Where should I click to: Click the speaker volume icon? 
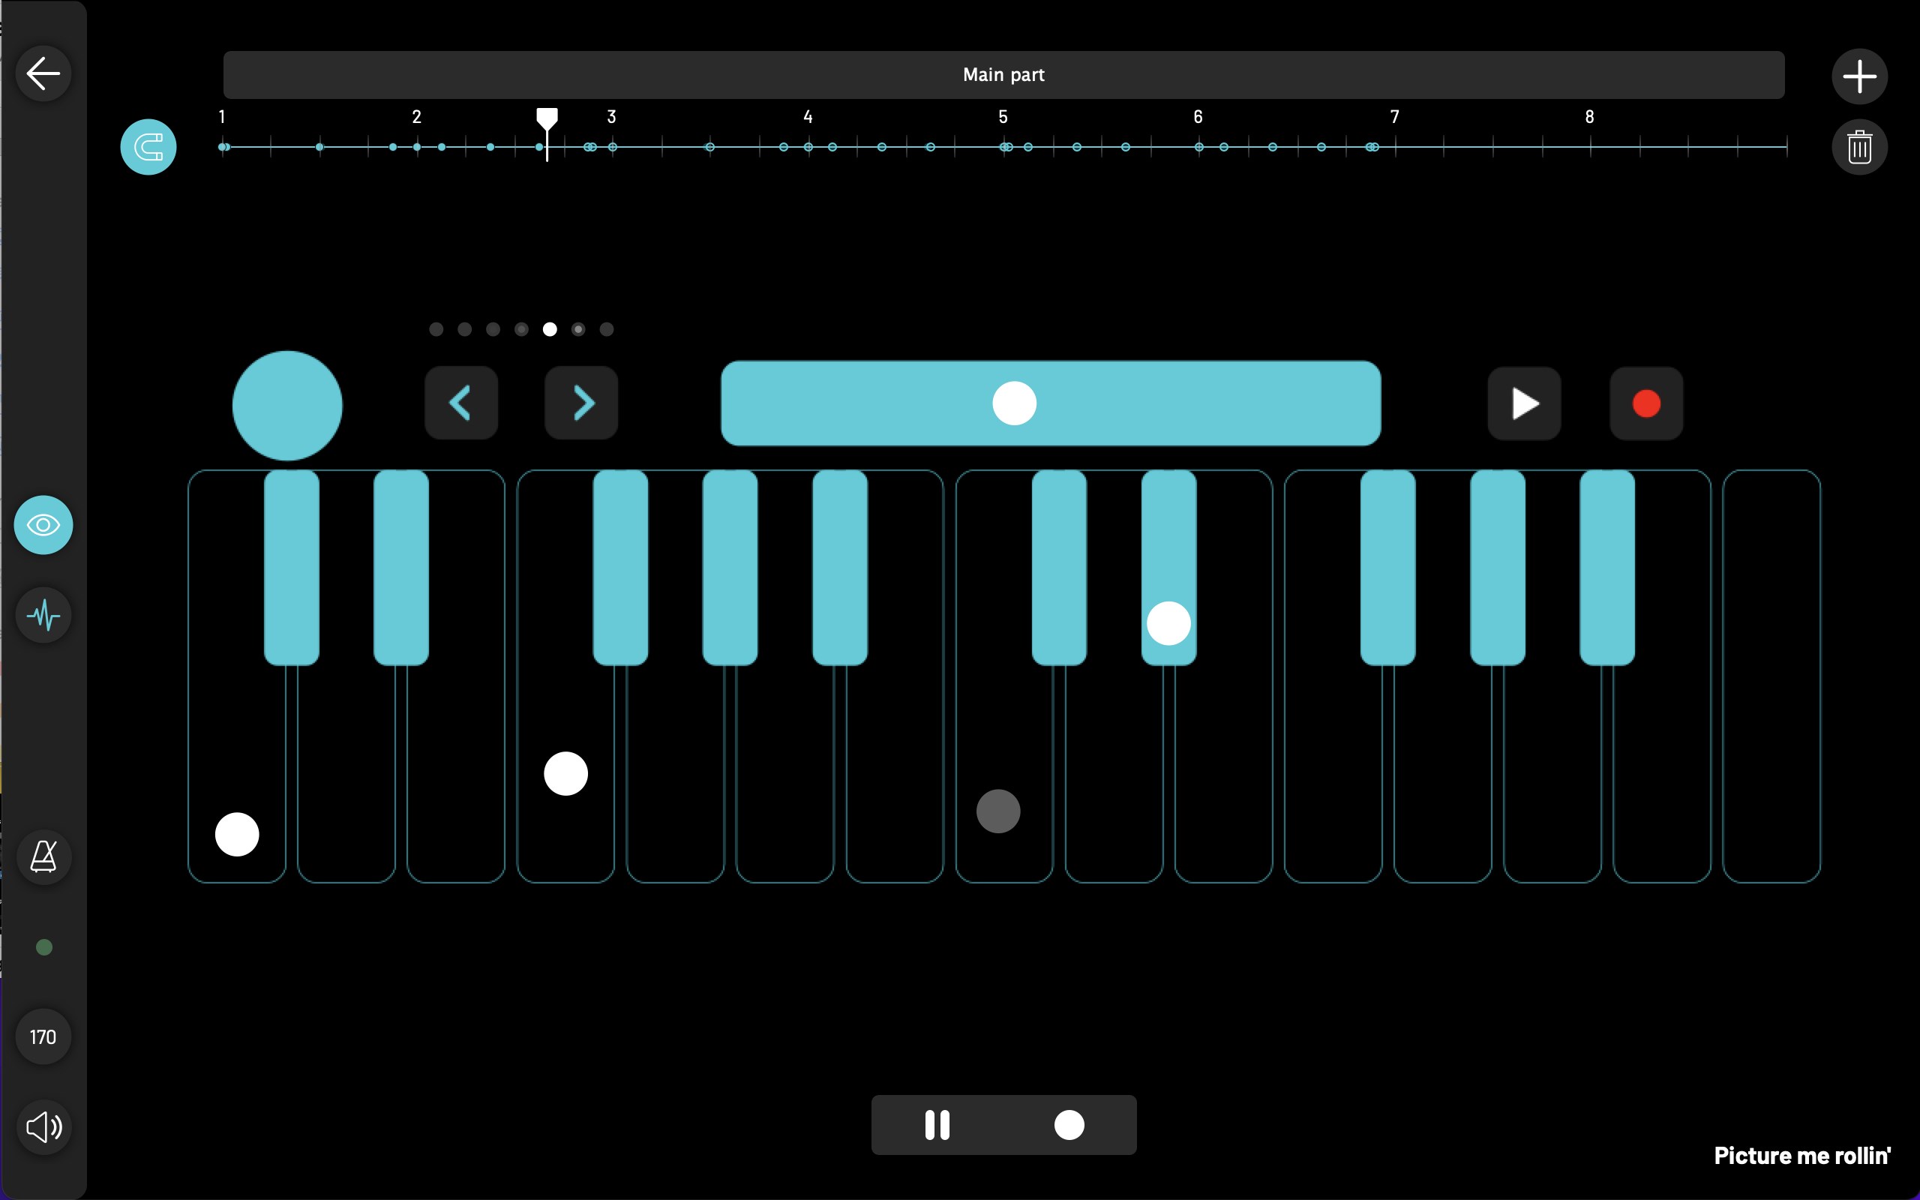pyautogui.click(x=43, y=1126)
